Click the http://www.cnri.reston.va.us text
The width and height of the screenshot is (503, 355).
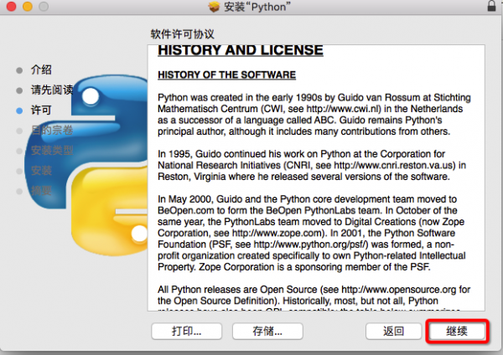coord(394,165)
